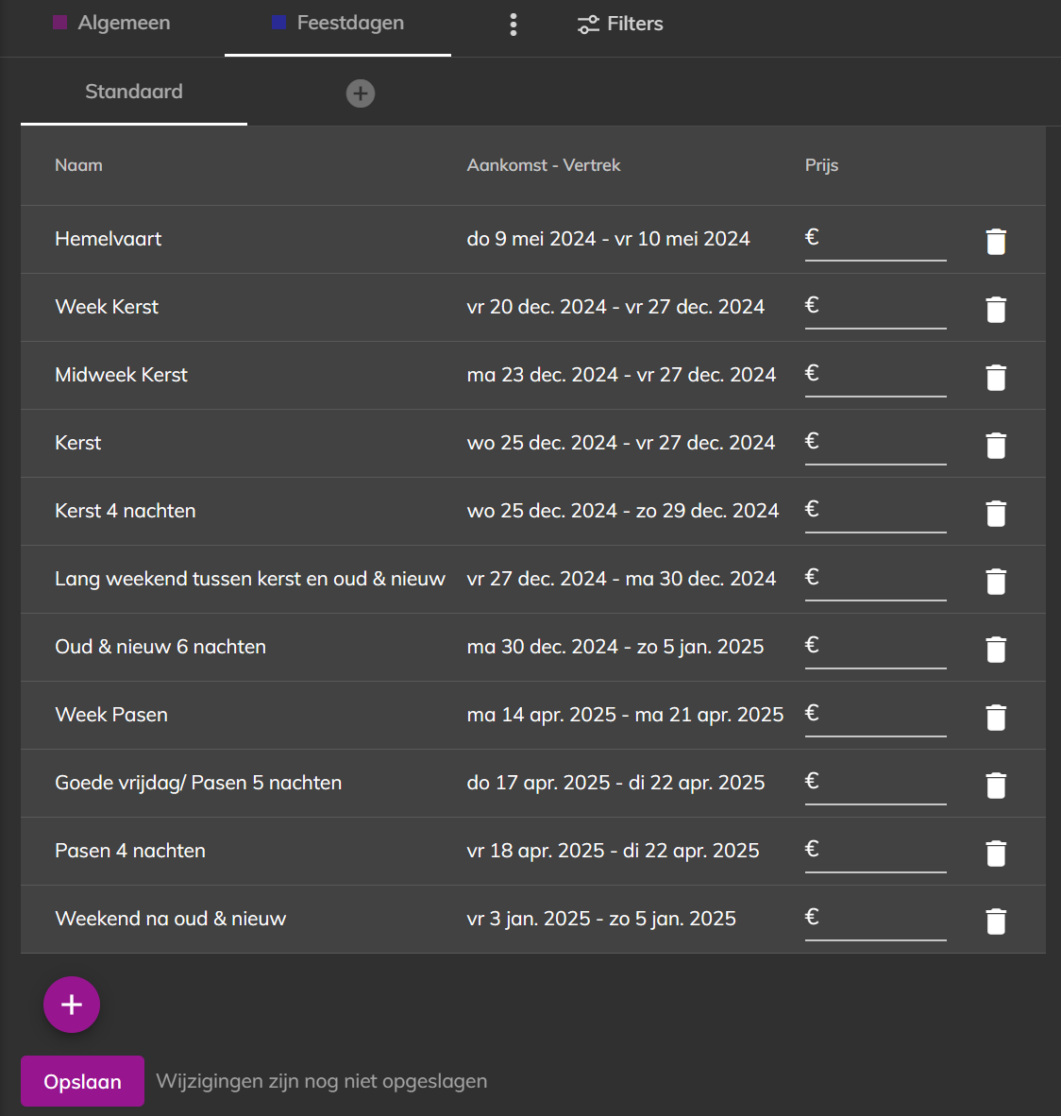Click the blue swatch beside Feestdagen
Viewport: 1061px width, 1116px height.
tap(279, 23)
